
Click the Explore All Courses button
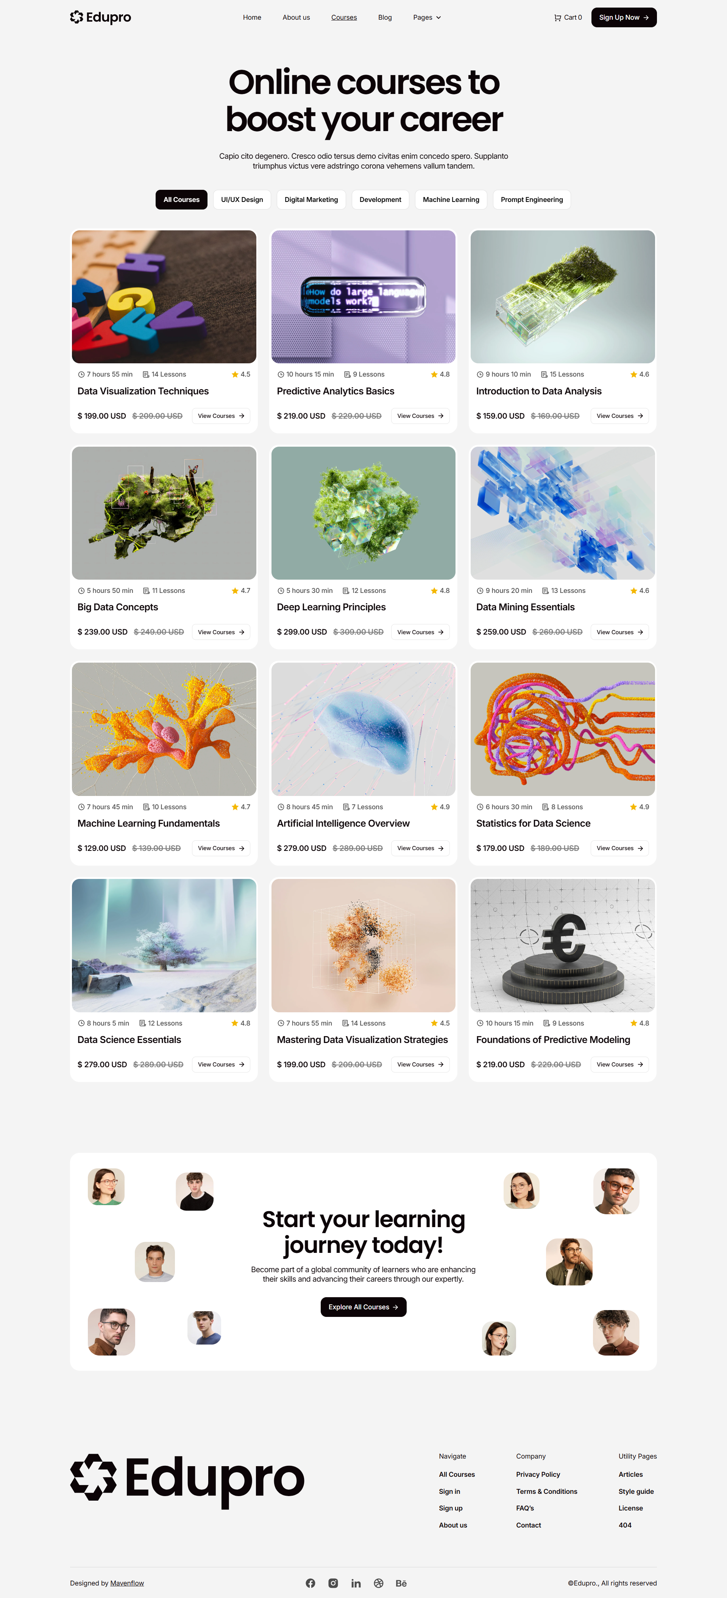pyautogui.click(x=363, y=1306)
